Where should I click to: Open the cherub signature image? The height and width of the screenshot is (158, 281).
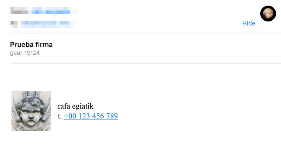click(x=31, y=111)
